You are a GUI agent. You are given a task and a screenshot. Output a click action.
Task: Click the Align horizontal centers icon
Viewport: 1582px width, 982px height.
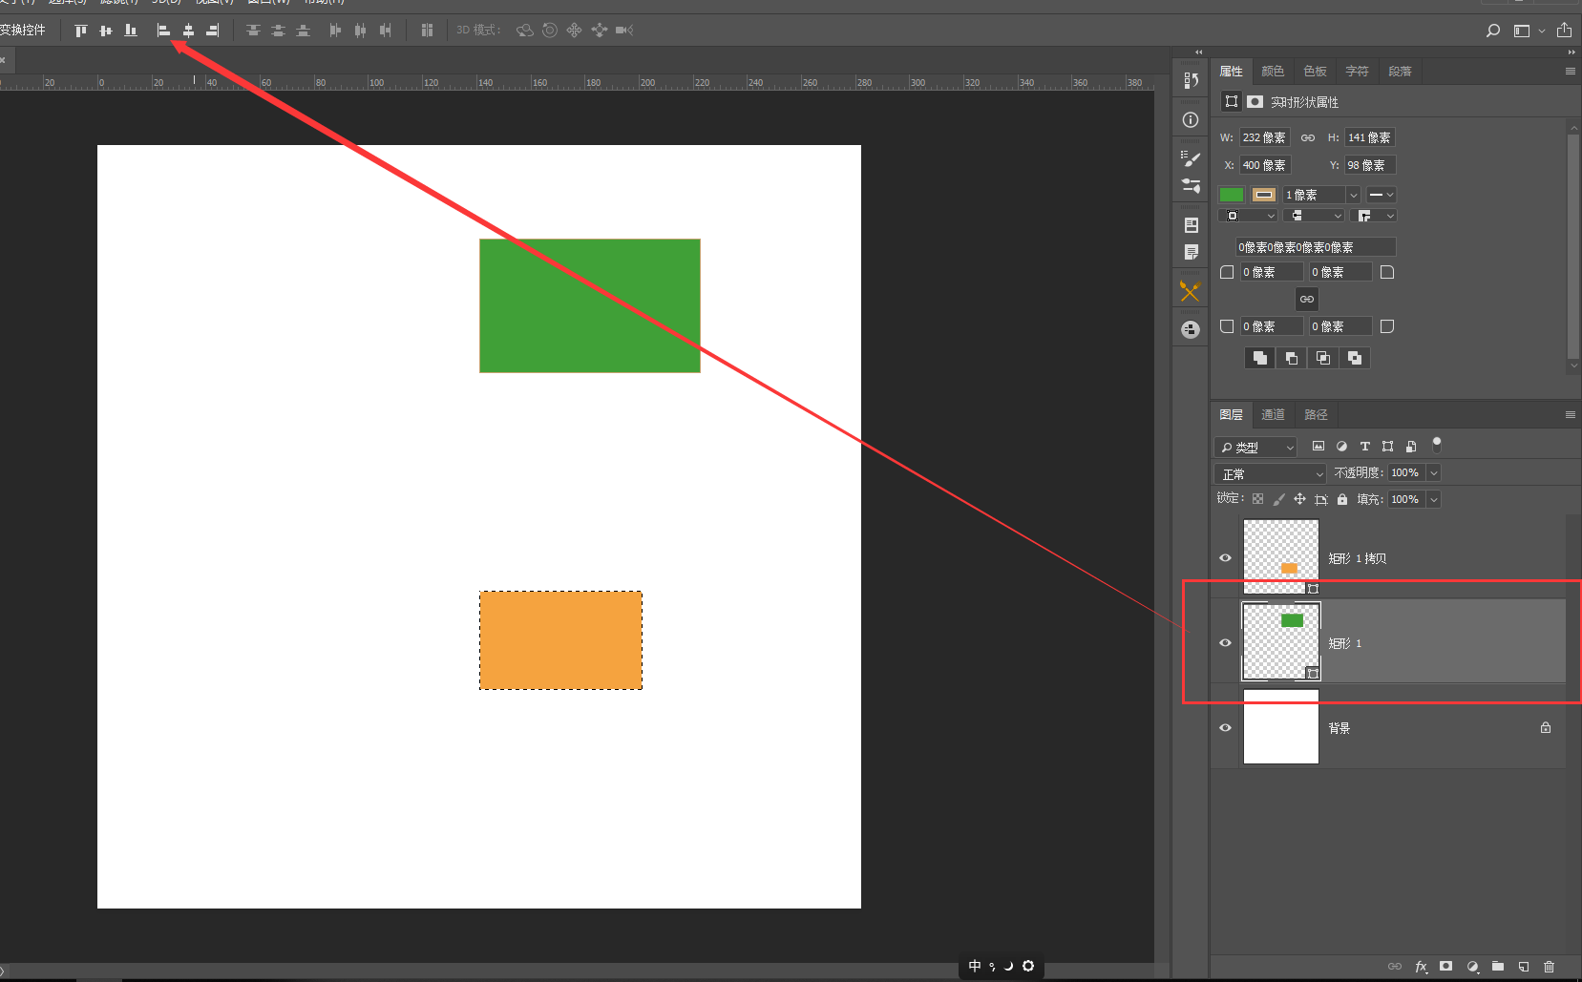point(188,31)
